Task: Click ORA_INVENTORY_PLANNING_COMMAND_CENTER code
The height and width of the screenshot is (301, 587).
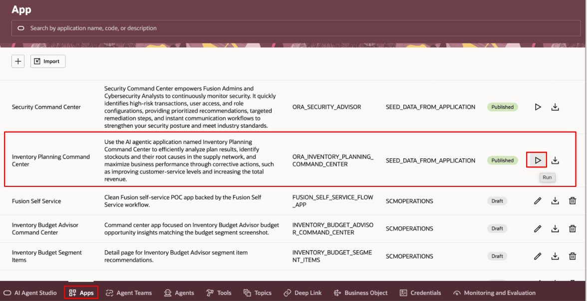Action: coord(333,160)
